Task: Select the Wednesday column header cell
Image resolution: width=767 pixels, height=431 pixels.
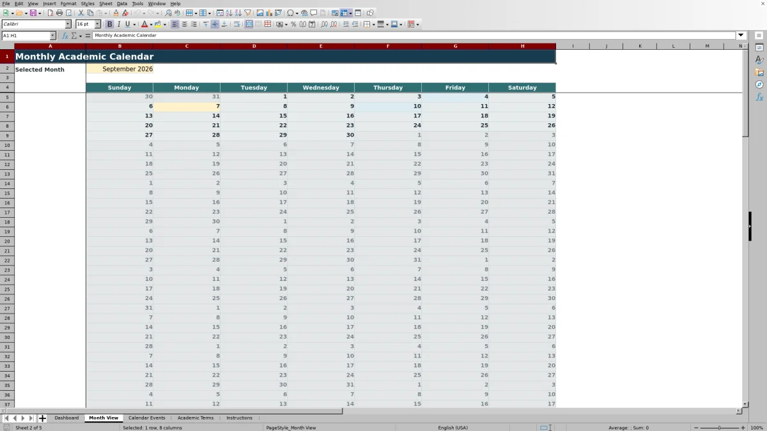Action: coord(321,87)
